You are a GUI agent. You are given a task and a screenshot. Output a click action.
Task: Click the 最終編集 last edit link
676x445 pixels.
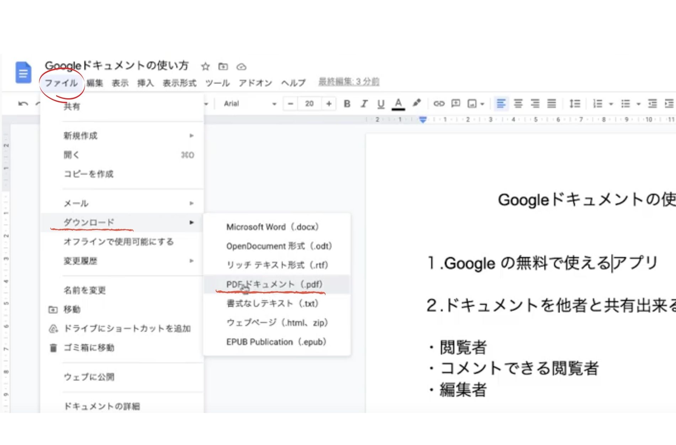[x=349, y=82]
